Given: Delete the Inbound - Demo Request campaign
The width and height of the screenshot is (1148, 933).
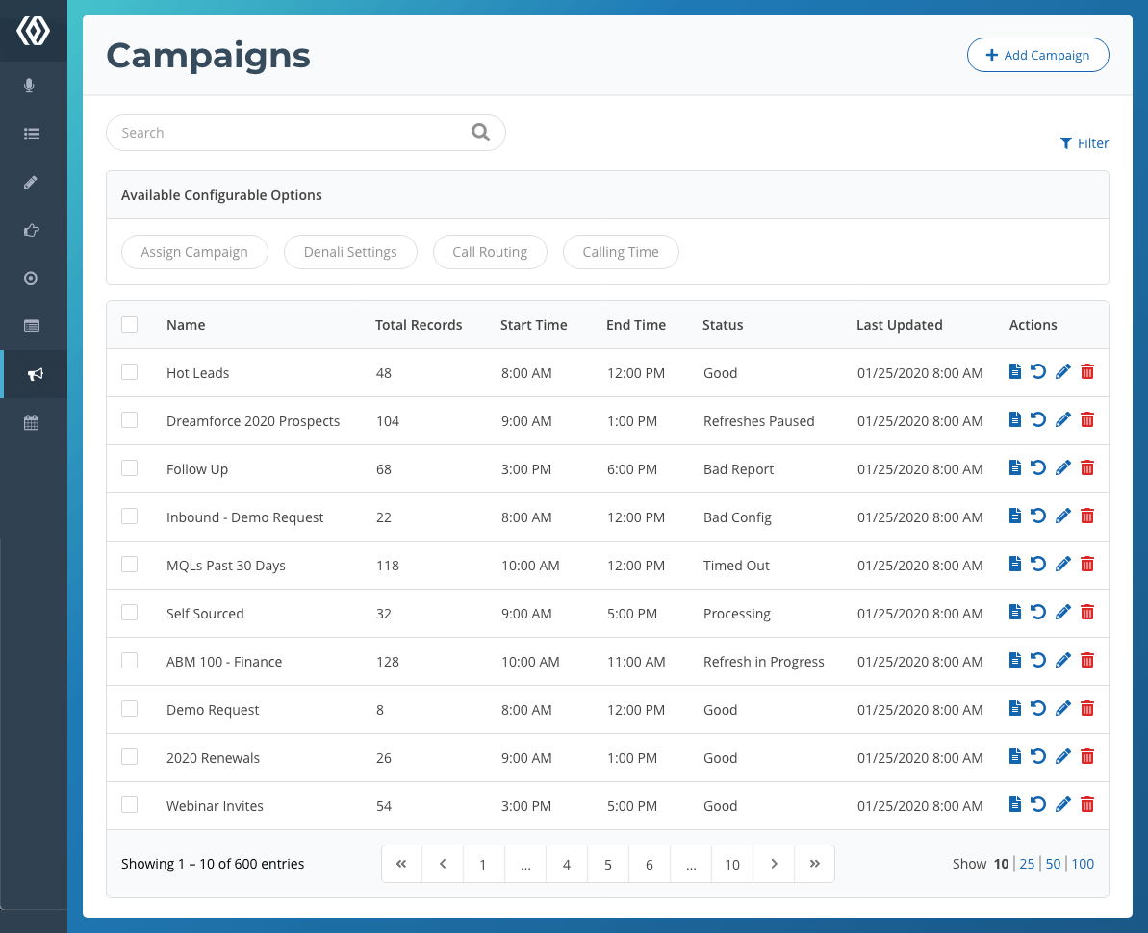Looking at the screenshot, I should pyautogui.click(x=1087, y=517).
